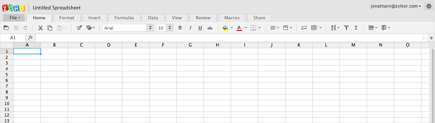Cut selection with the scissors icon

tap(40, 28)
